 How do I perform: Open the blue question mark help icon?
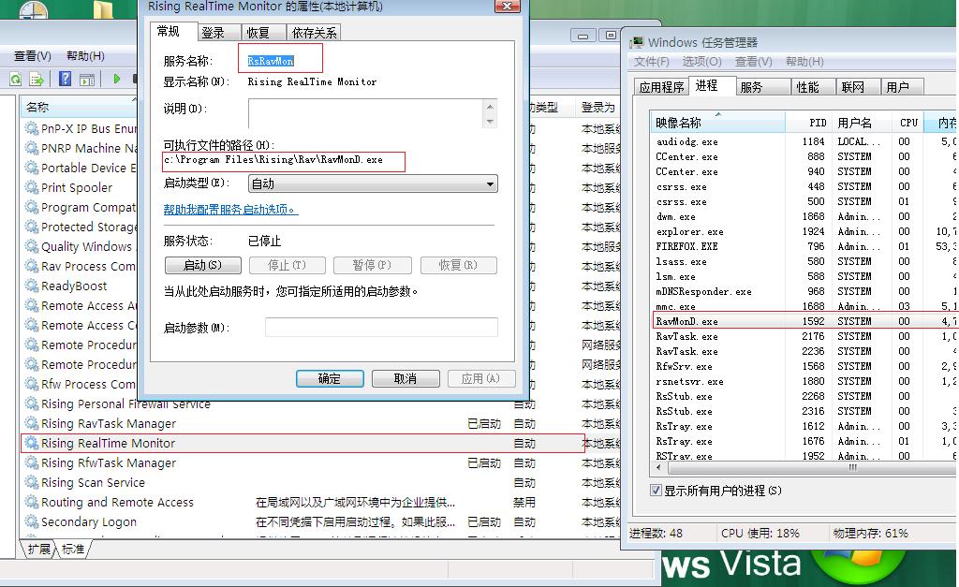[x=66, y=79]
